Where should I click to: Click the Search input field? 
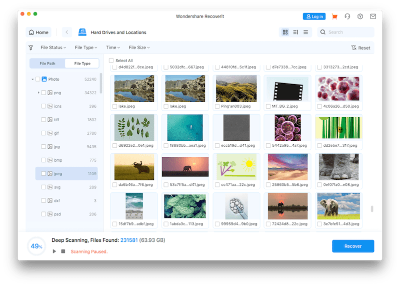[350, 33]
